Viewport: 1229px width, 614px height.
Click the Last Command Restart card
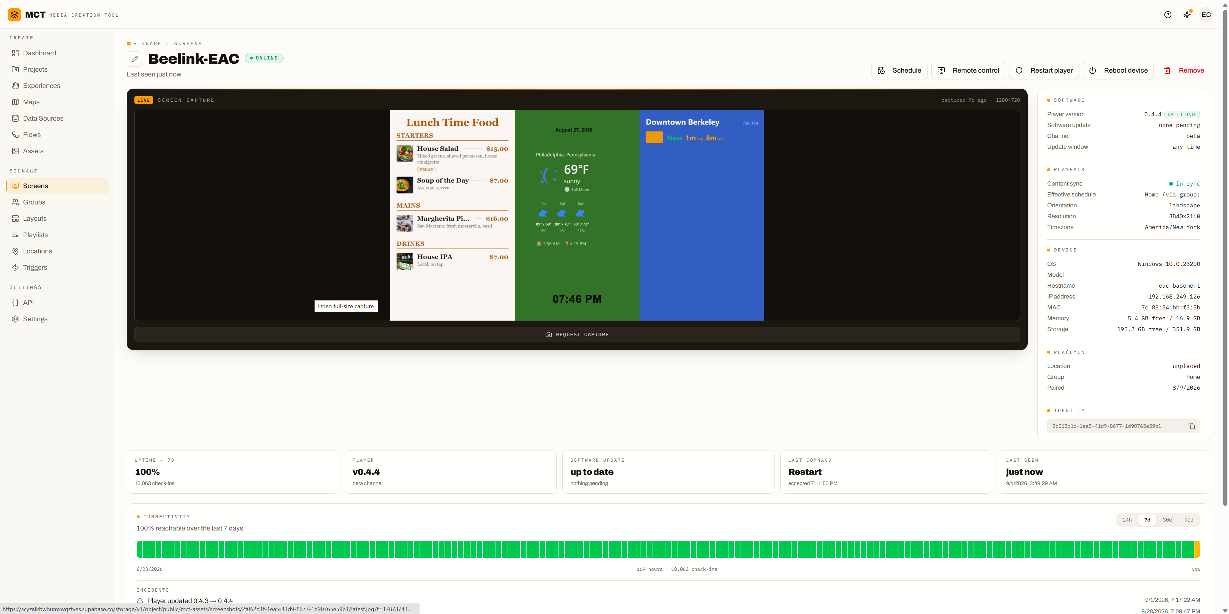pos(886,472)
